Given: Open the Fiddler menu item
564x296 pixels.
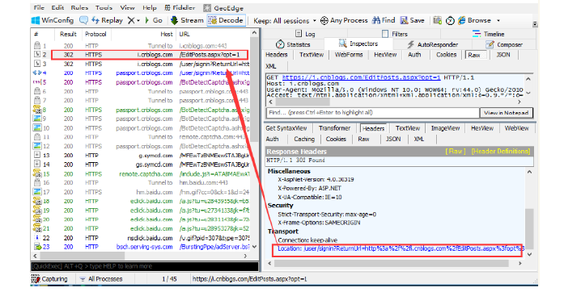Looking at the screenshot, I should 180,7.
